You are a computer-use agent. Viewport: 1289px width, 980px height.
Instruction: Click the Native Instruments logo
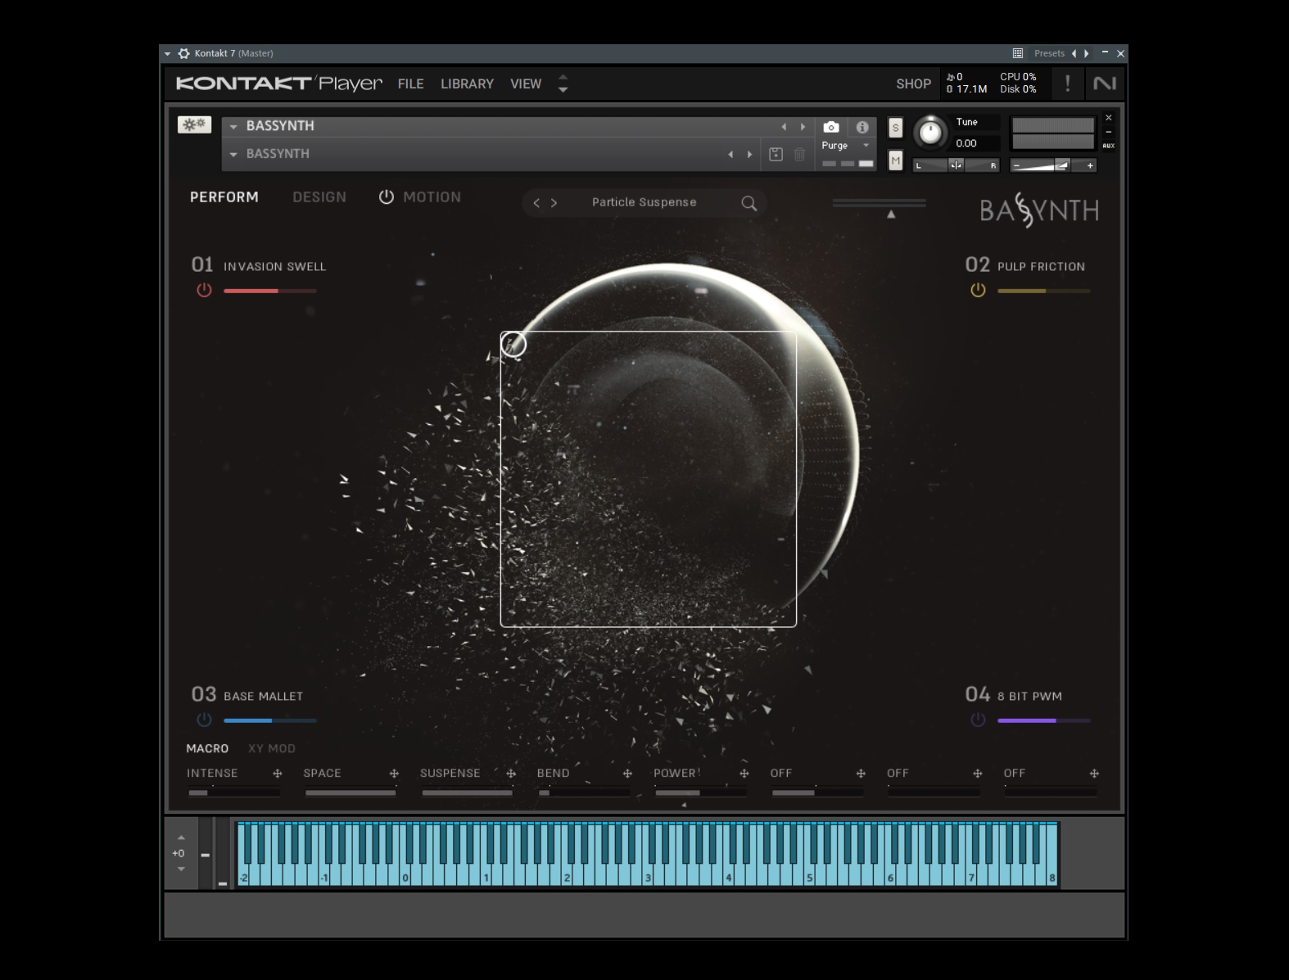pyautogui.click(x=1105, y=83)
